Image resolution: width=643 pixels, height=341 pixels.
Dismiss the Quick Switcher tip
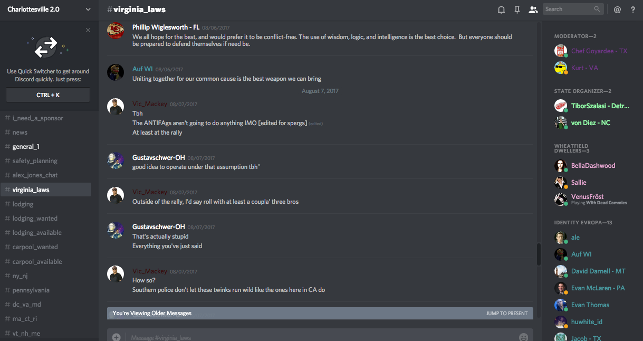coord(88,30)
